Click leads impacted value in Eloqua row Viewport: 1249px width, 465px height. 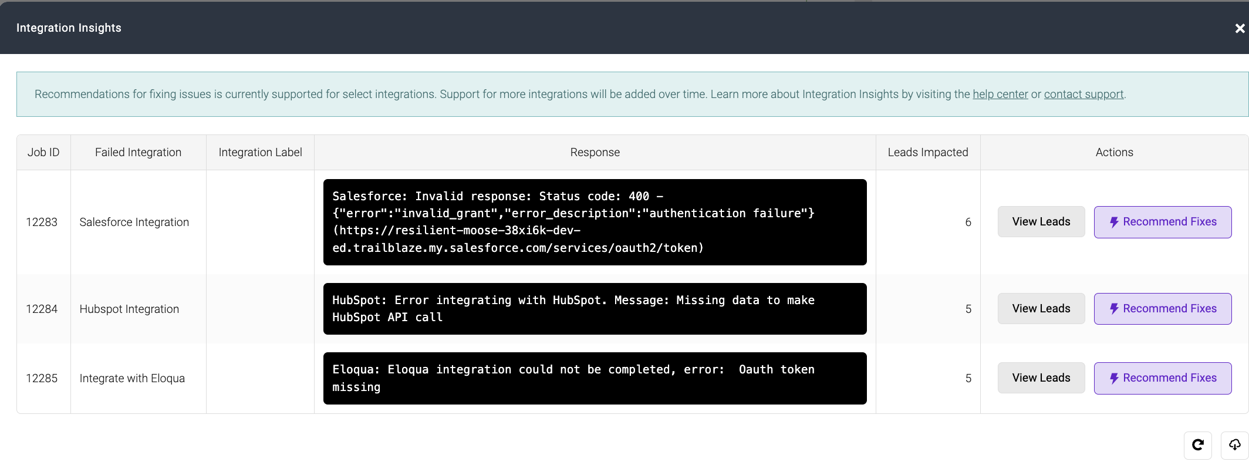(968, 379)
